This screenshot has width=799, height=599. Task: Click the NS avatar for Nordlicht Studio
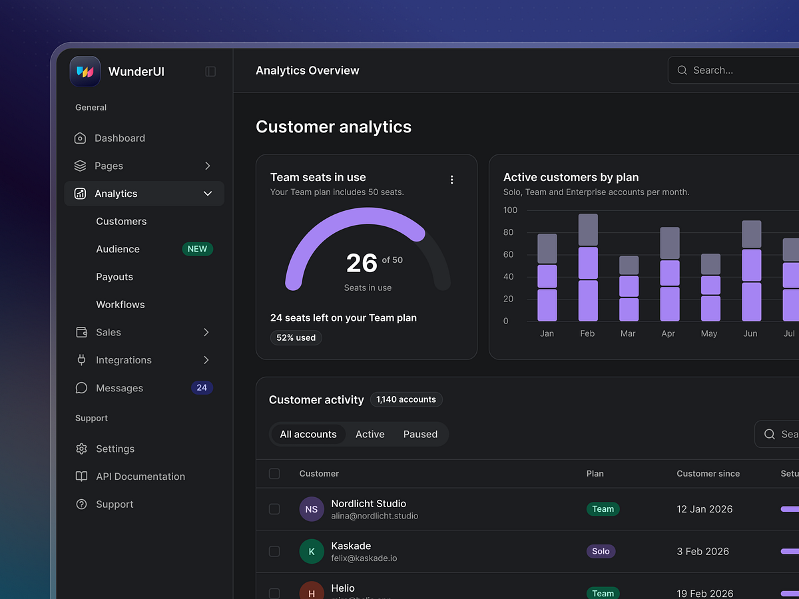(312, 509)
